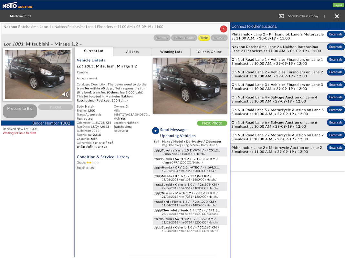
Task: Log out using the Logout button
Action: tap(338, 5)
